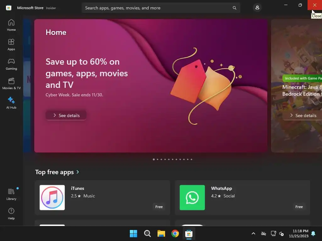Image resolution: width=322 pixels, height=241 pixels.
Task: Click in the Search apps, games, movies field
Action: 161,8
